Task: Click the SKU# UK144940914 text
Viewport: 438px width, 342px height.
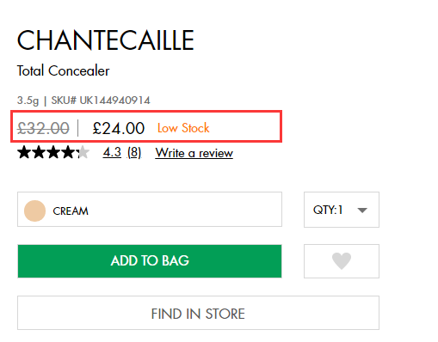Action: tap(101, 101)
